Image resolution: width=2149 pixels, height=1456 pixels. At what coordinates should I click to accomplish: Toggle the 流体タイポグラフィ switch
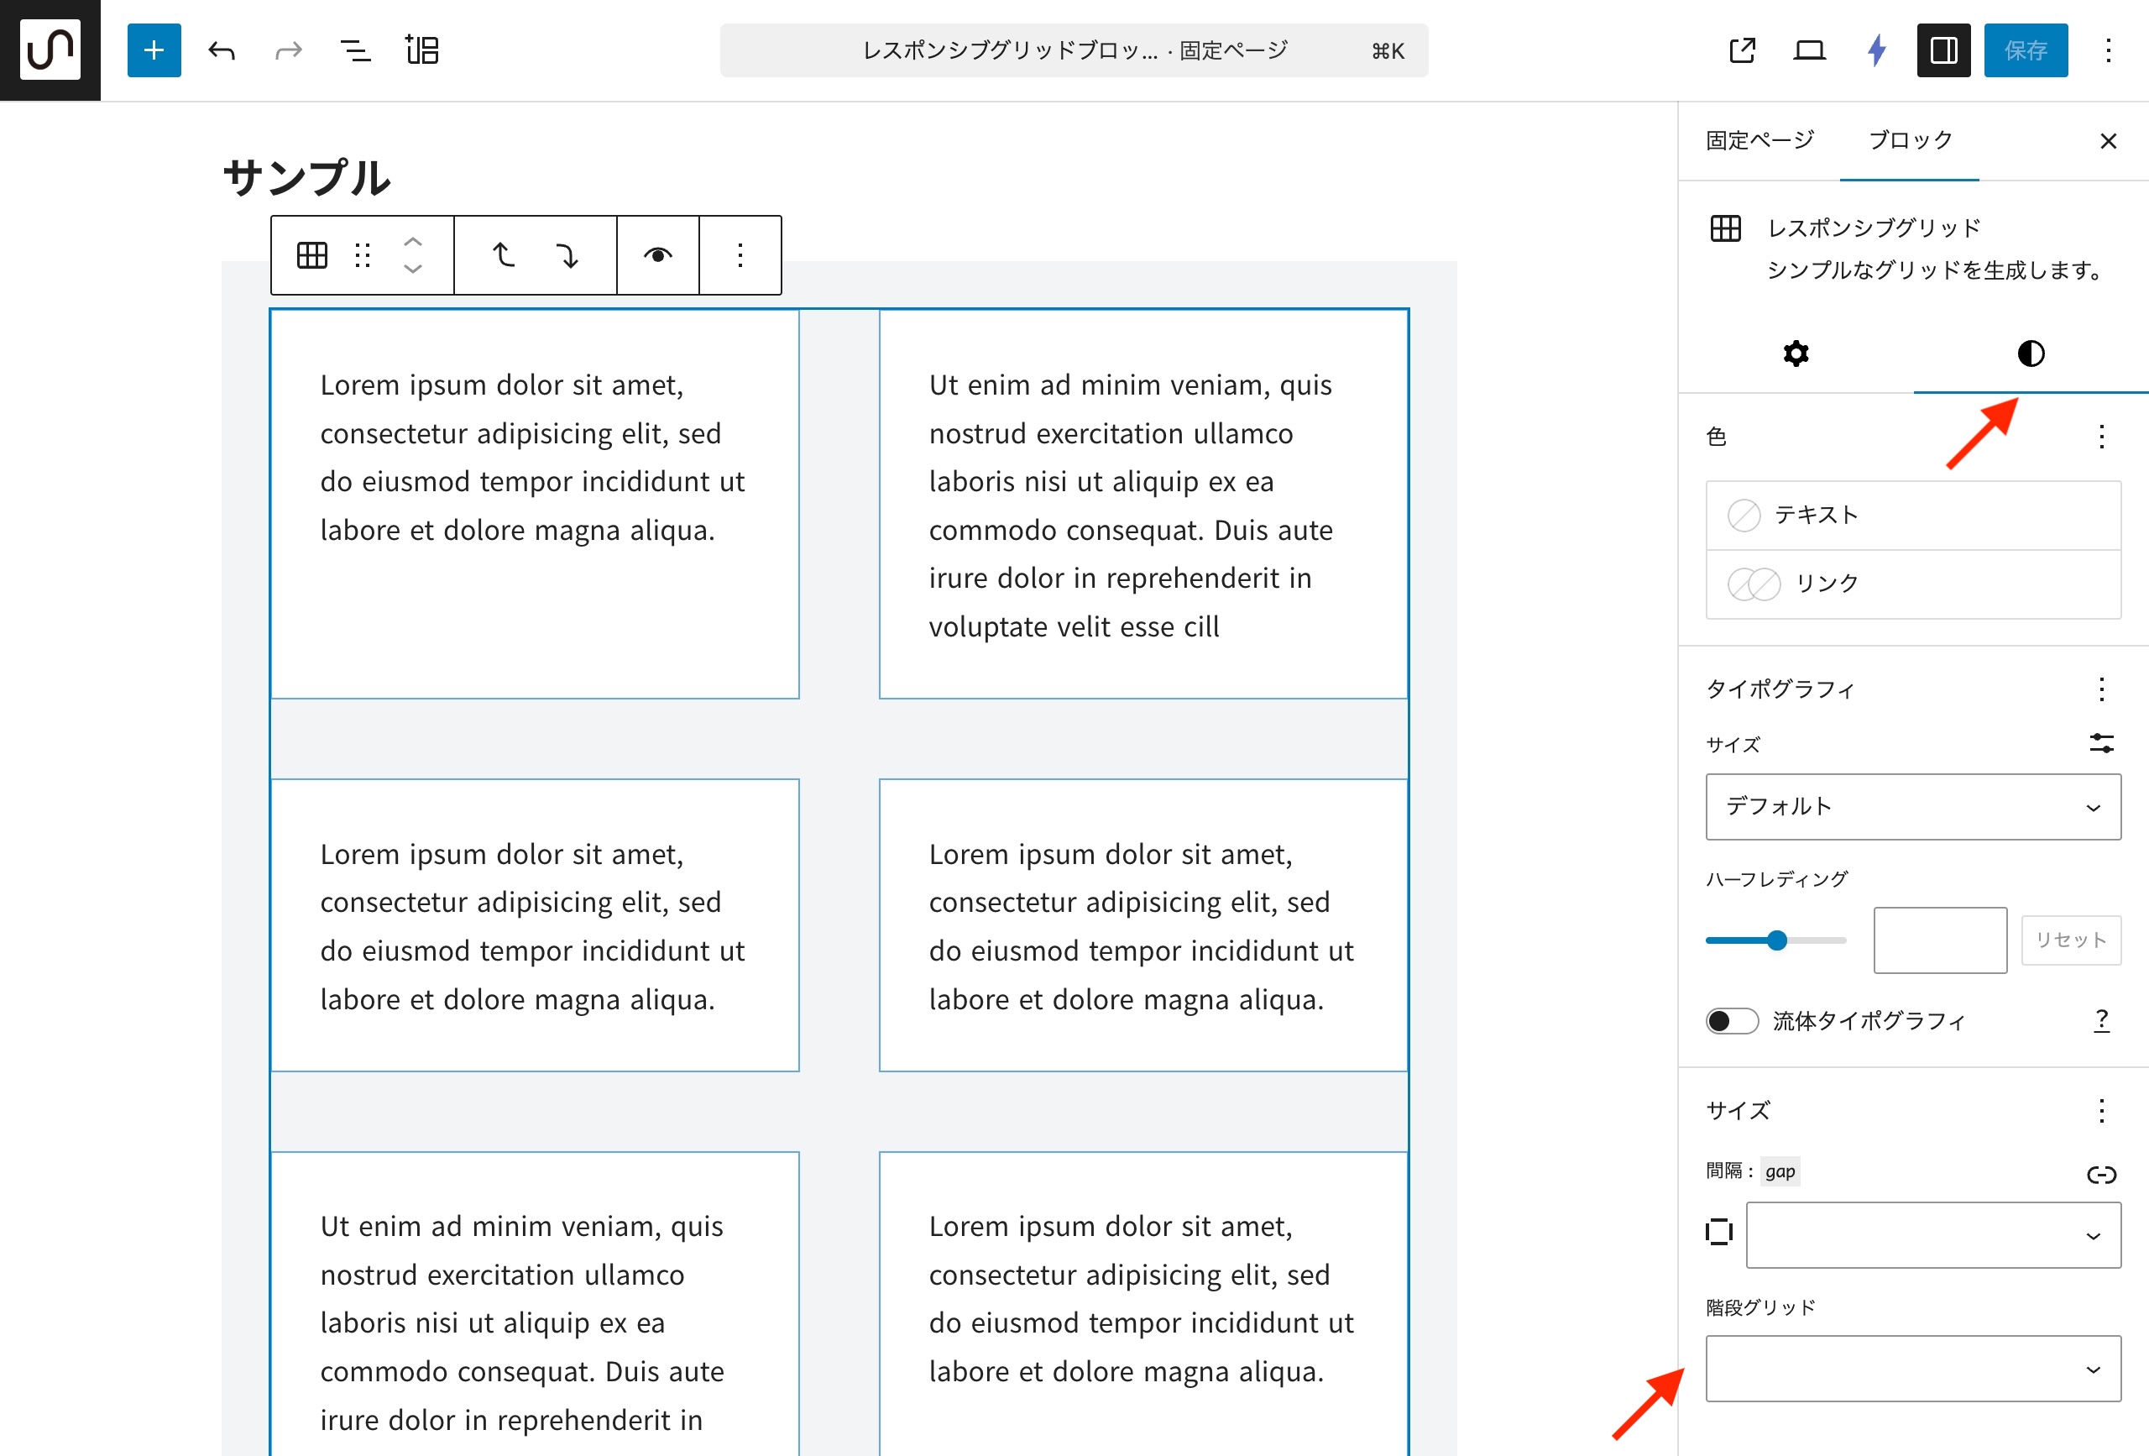[1731, 1020]
